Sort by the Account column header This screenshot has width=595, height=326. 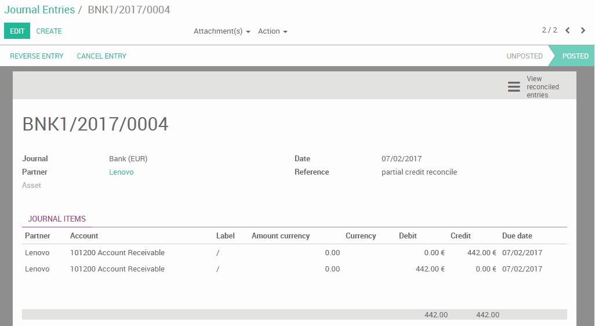click(84, 236)
